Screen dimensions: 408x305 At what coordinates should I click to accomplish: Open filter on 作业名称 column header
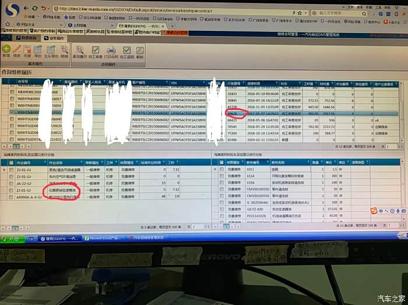pos(82,162)
